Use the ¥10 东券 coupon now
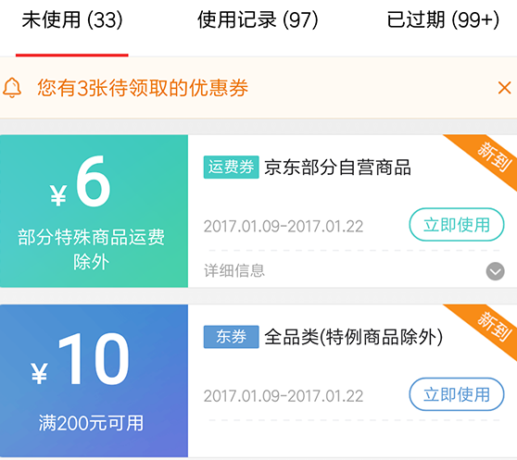 457,394
